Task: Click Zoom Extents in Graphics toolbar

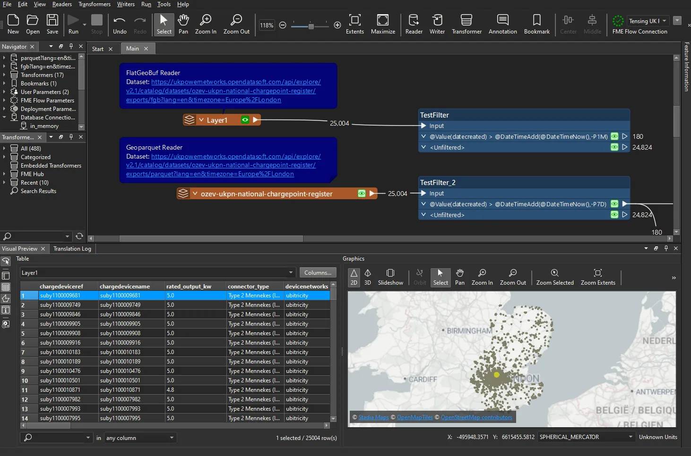Action: pos(597,277)
